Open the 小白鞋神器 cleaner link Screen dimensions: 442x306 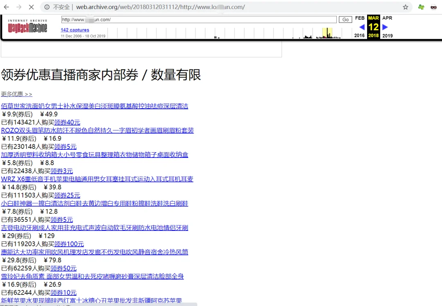click(x=95, y=203)
